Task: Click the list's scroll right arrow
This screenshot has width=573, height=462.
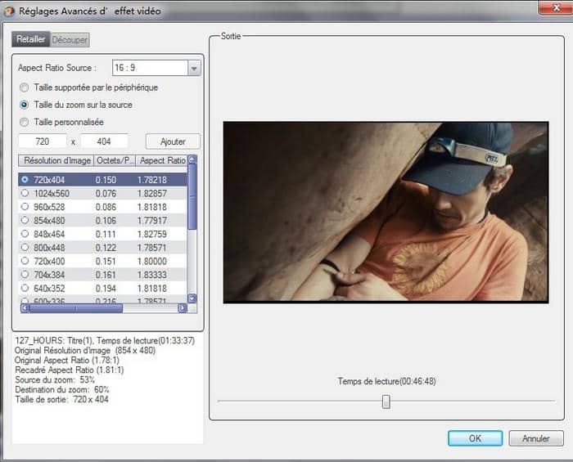Action: (x=183, y=308)
